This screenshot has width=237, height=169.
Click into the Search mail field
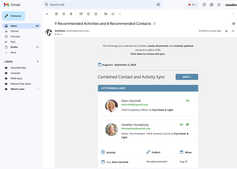click(100, 5)
